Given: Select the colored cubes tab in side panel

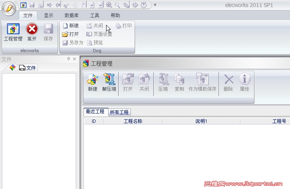Looking at the screenshot, I should point(12,68).
